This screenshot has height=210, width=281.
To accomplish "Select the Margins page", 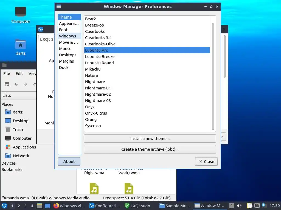I will 69,61.
